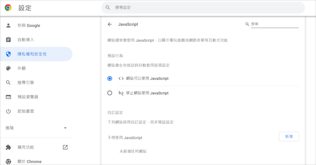Open the 搜尋引擎 settings section

[x=26, y=83]
